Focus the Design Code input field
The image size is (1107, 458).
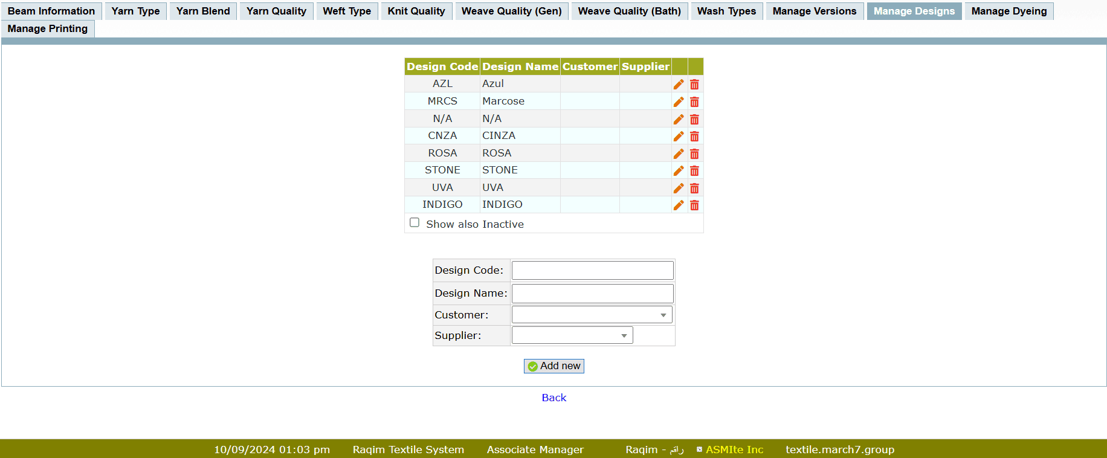point(592,270)
